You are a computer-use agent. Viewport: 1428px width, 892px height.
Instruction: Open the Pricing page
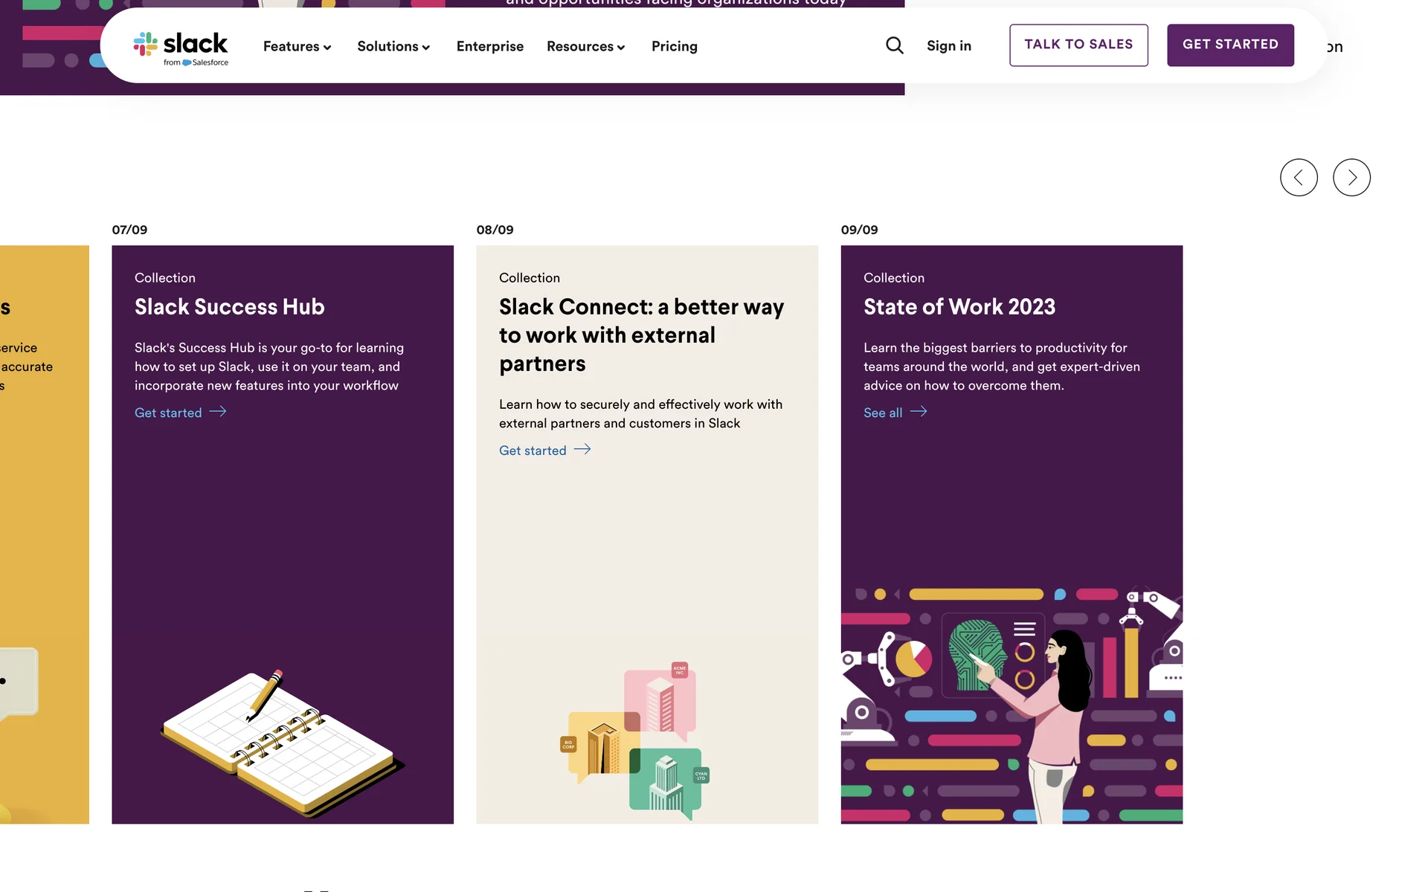pos(674,47)
